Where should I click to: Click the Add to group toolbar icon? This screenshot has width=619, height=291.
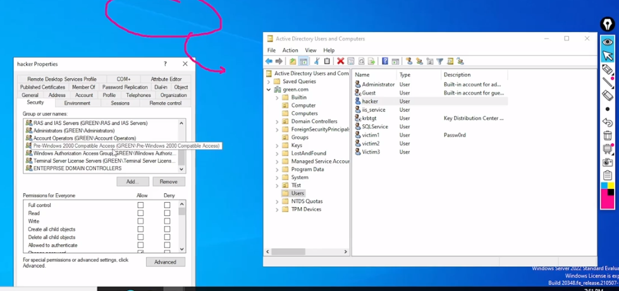click(x=460, y=61)
